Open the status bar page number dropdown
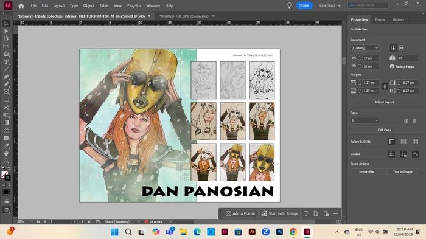The width and height of the screenshot is (426, 239). tap(74, 221)
